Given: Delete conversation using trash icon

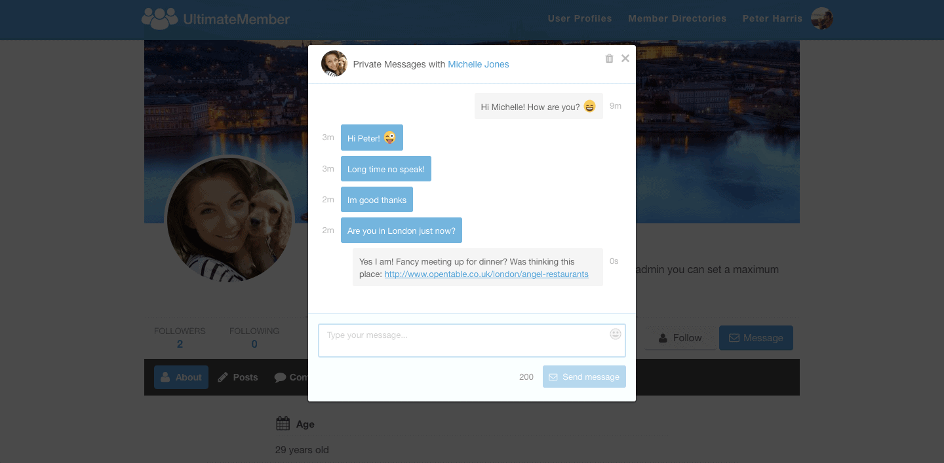Looking at the screenshot, I should (609, 58).
